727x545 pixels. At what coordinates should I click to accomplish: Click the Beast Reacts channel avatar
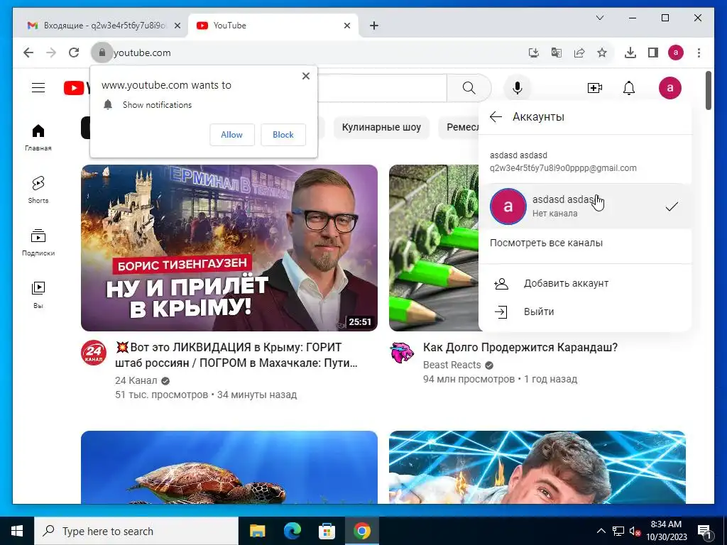pos(402,353)
